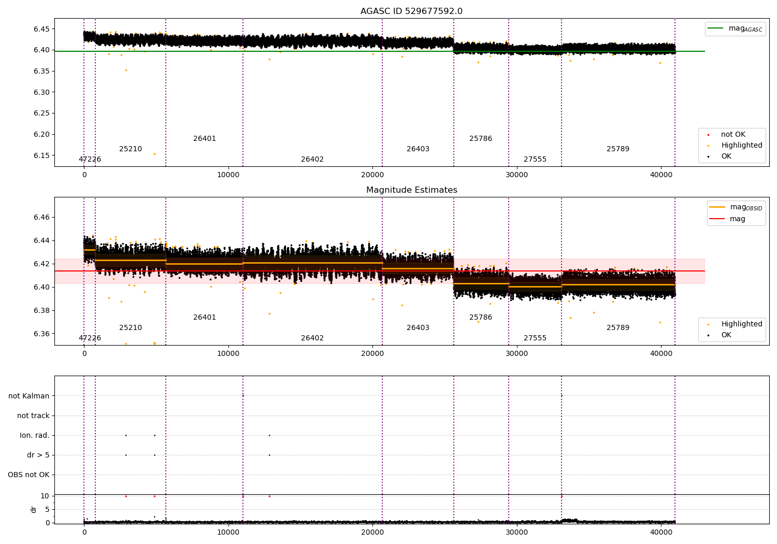Click obsid label 25789 in Magnitude Estimates plot
Screen dimensions: 777x544
click(x=618, y=328)
